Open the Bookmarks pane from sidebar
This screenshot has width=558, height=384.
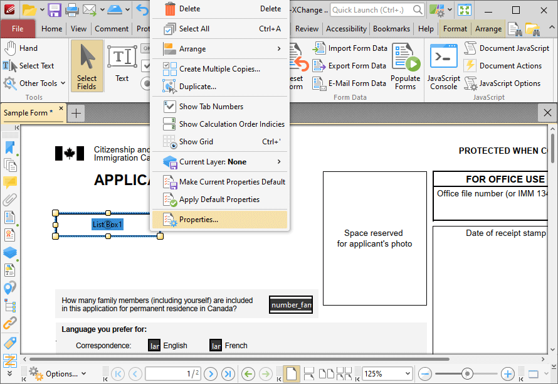tap(9, 147)
